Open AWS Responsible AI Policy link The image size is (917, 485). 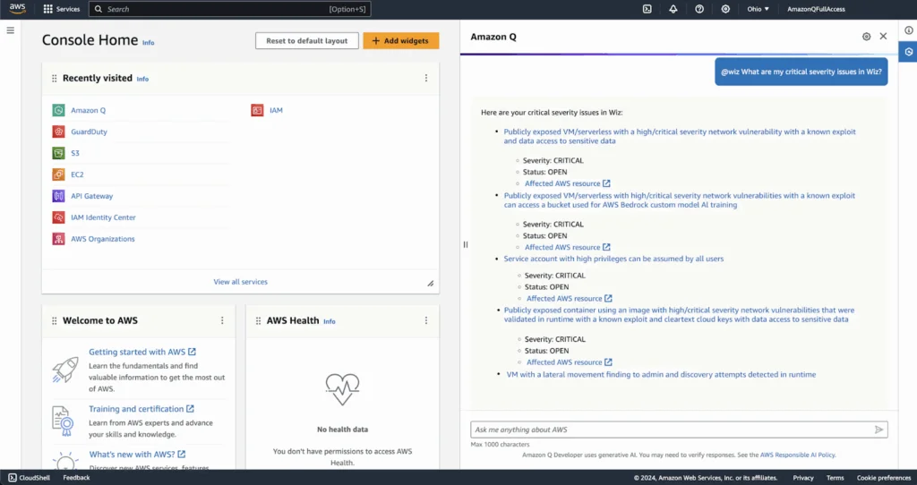[797, 455]
